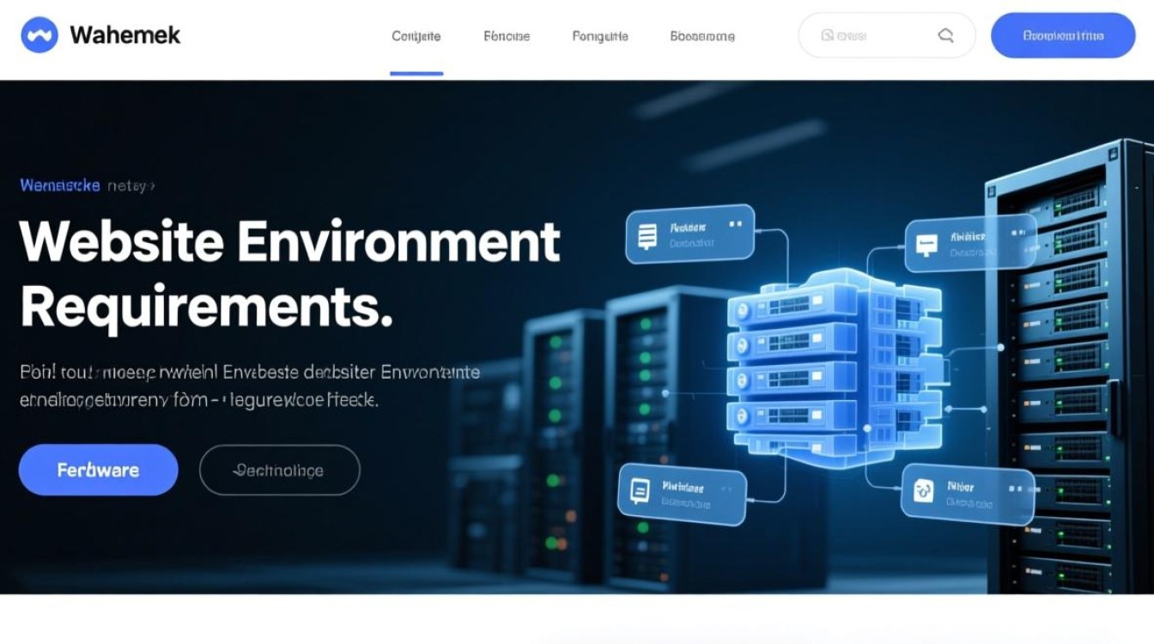
Task: Click the blue Wahemek logo icon
Action: click(39, 35)
